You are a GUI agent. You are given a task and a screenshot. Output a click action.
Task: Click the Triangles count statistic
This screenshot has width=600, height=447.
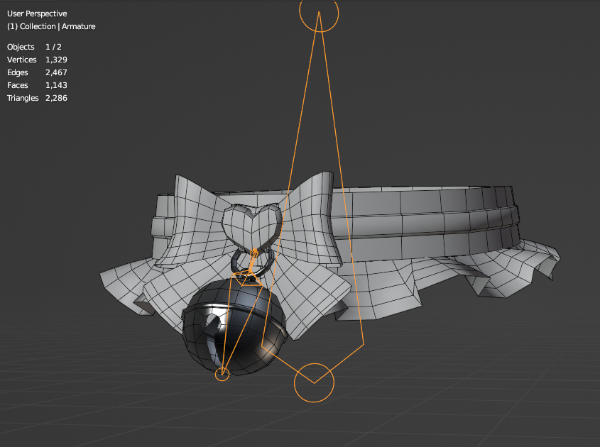pyautogui.click(x=37, y=98)
